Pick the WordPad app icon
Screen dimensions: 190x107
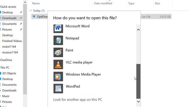58,89
